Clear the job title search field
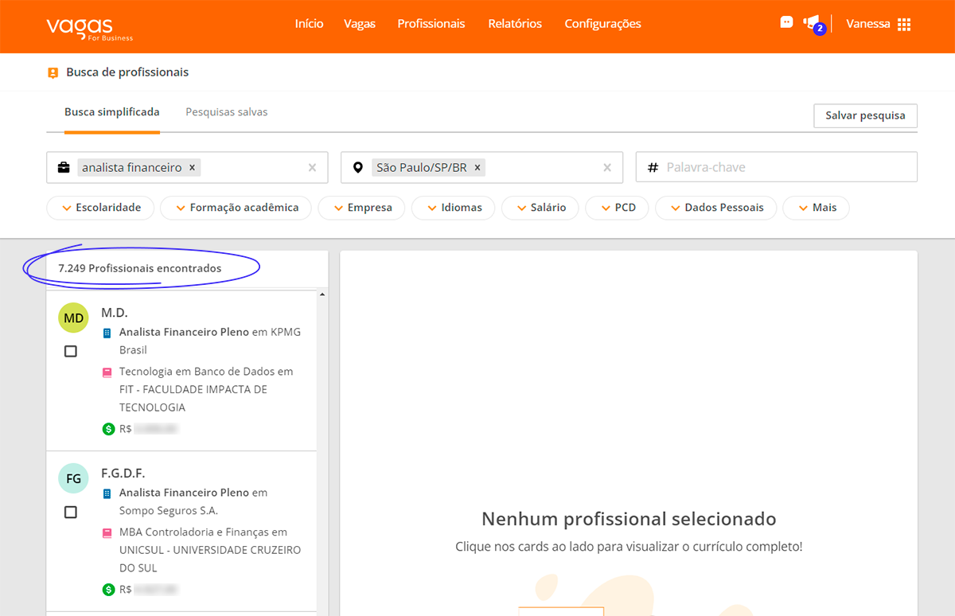Image resolution: width=955 pixels, height=616 pixels. [312, 168]
